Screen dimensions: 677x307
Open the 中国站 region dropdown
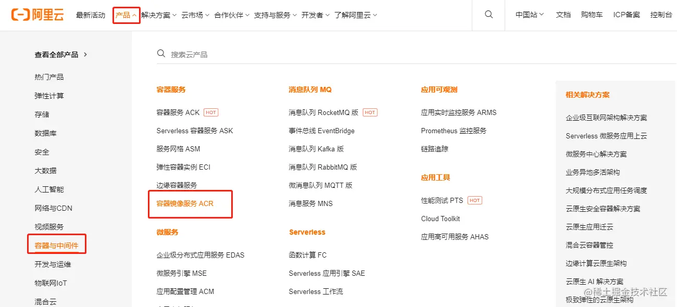point(530,15)
